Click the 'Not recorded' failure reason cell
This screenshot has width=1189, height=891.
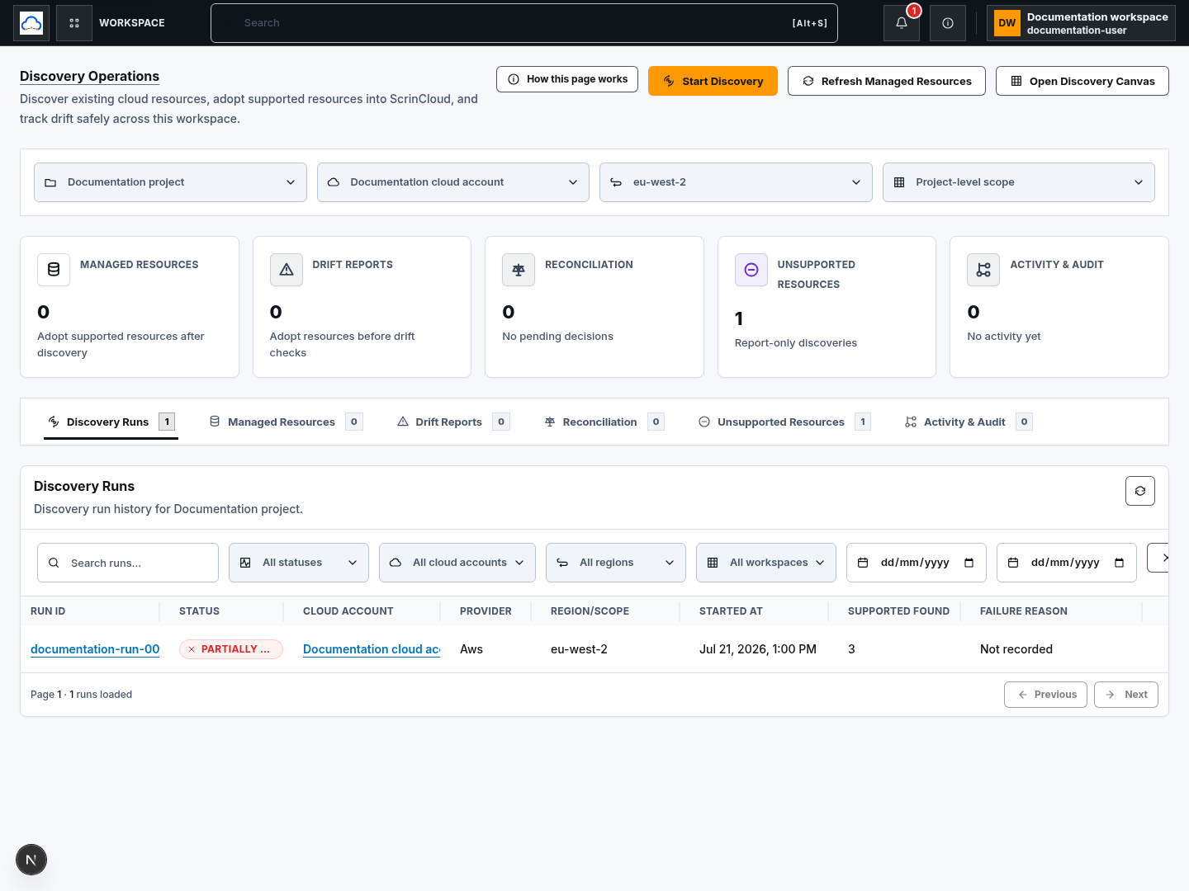[x=1016, y=649]
